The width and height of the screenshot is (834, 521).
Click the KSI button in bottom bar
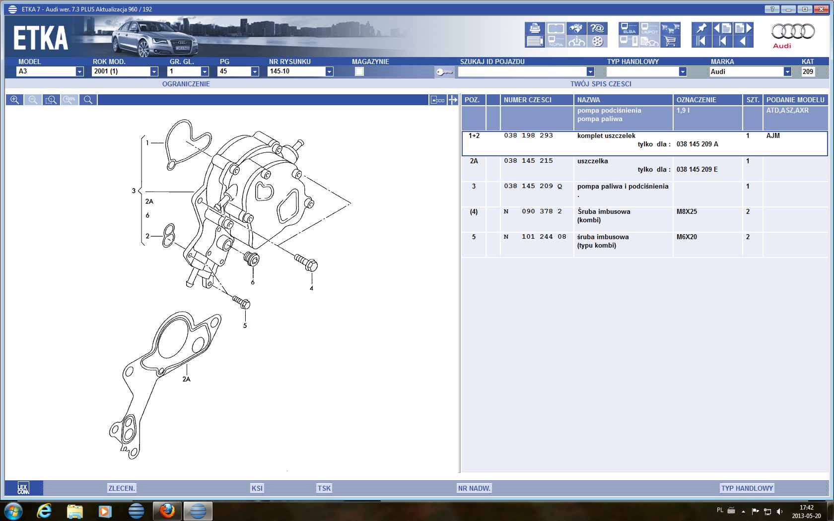(257, 488)
